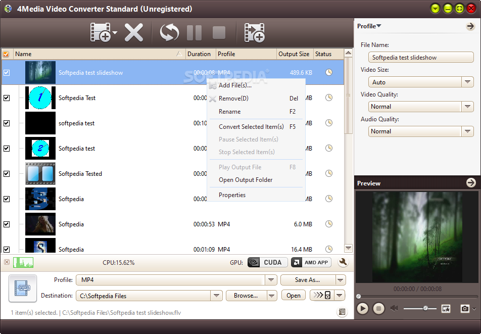Open the Video Quality dropdown
Screen dimensions: 481x334
pyautogui.click(x=467, y=107)
